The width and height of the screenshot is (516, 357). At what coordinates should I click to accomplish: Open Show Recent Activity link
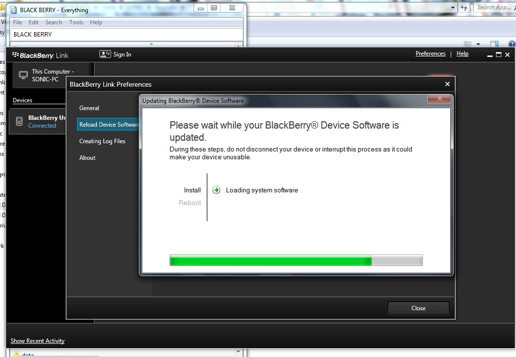(38, 341)
